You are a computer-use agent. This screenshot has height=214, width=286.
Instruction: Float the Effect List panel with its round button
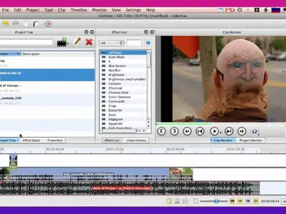[146, 32]
